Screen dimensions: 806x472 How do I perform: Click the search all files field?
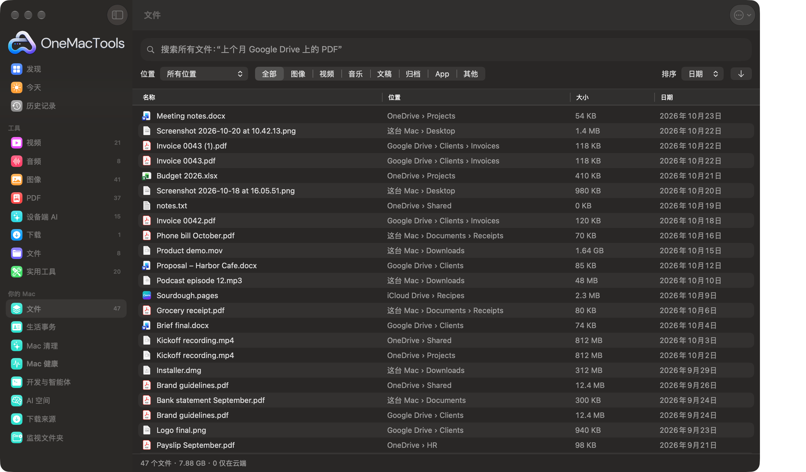tap(446, 50)
